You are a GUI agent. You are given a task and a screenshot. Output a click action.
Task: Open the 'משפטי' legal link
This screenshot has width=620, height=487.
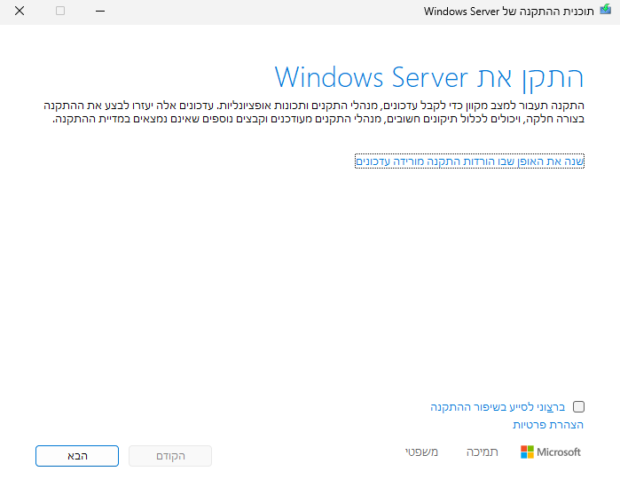(x=422, y=452)
